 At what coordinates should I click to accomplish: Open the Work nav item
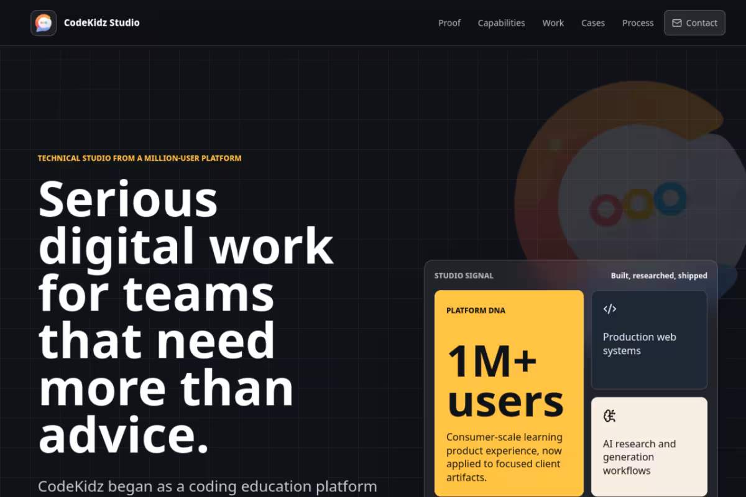tap(553, 23)
